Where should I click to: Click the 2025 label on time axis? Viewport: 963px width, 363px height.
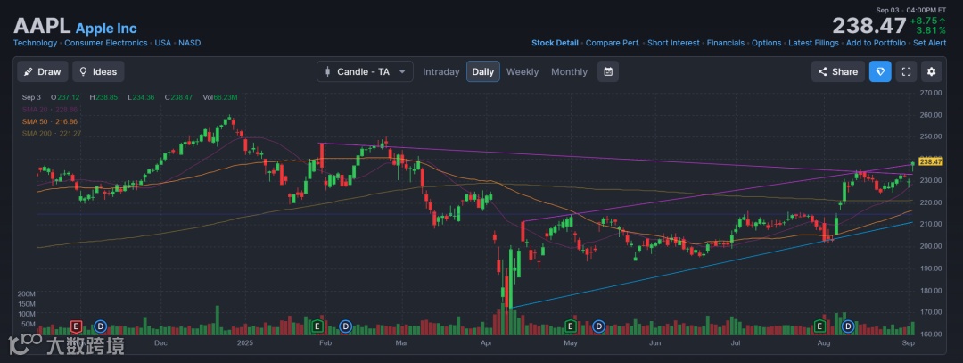pos(245,342)
